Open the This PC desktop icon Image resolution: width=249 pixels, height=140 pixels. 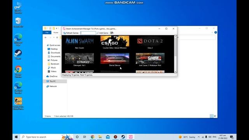click(18, 8)
